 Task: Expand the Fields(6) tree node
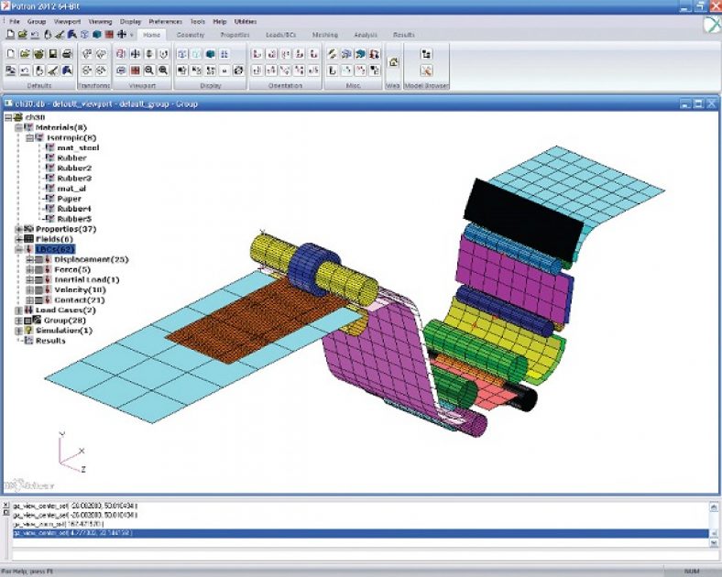[x=18, y=239]
